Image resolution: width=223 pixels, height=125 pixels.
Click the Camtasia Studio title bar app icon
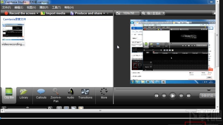point(2,2)
